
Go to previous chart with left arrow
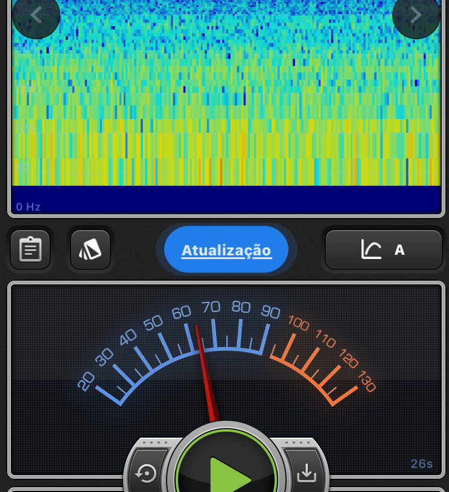(36, 15)
